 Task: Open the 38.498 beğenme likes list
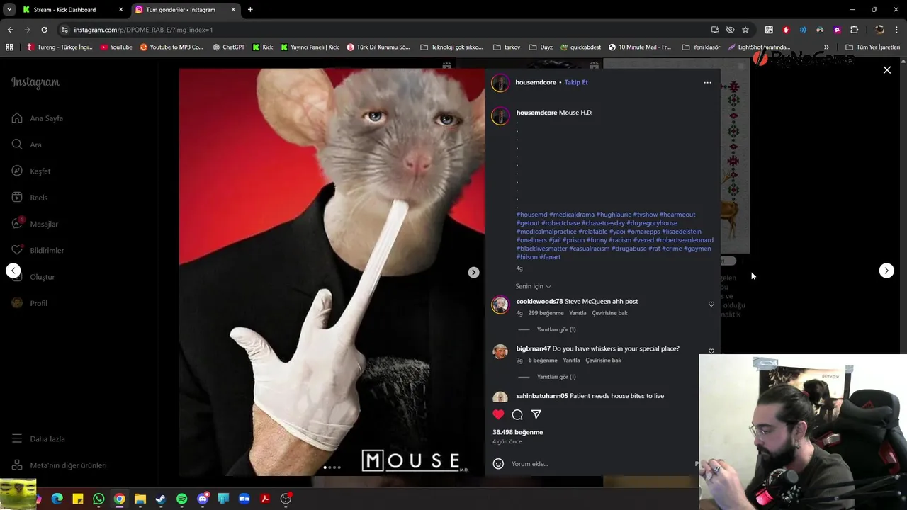coord(518,432)
